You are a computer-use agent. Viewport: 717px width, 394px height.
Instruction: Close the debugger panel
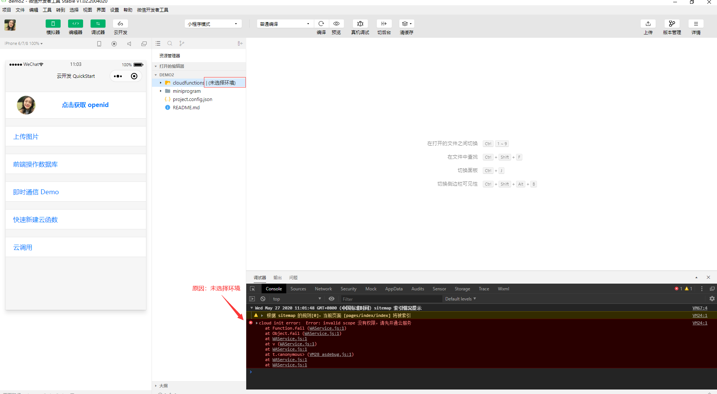point(708,277)
